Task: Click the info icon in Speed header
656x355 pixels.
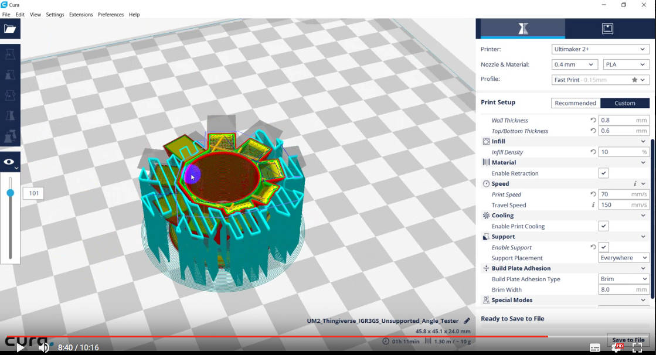Action: click(x=635, y=183)
